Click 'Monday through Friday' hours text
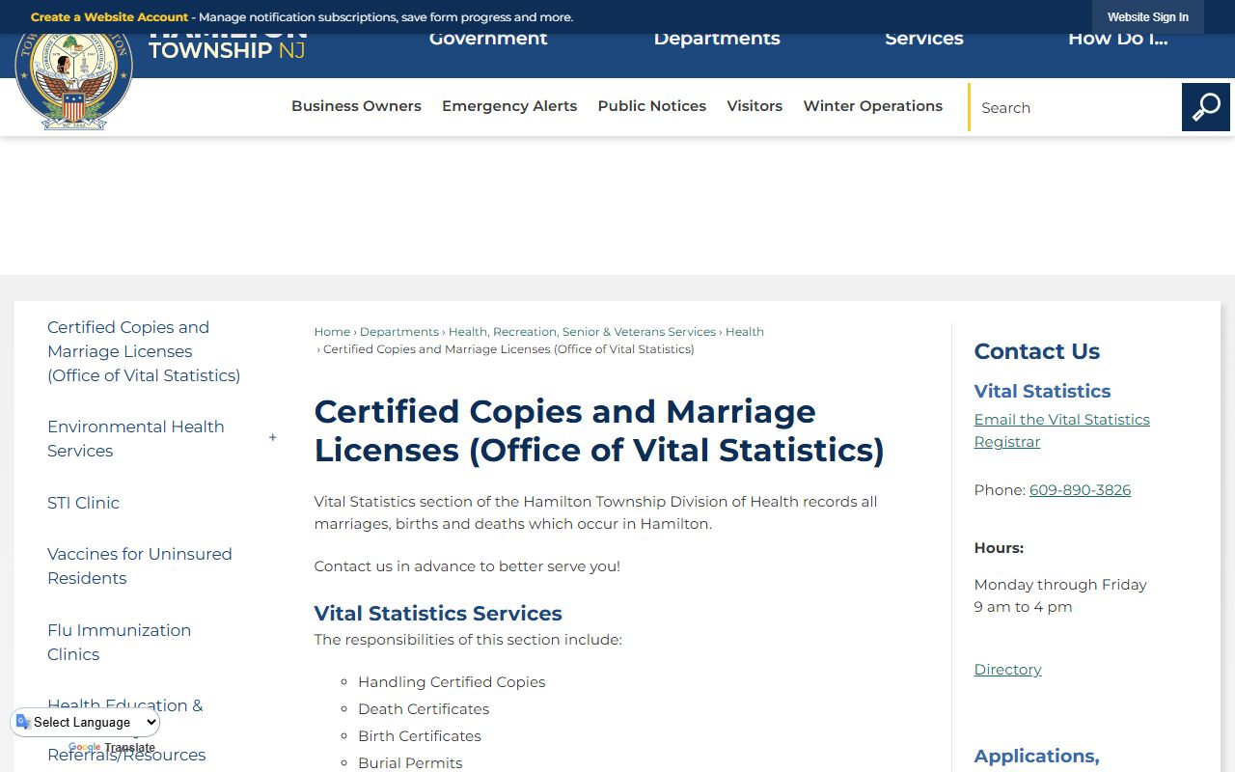The image size is (1235, 772). [1060, 585]
